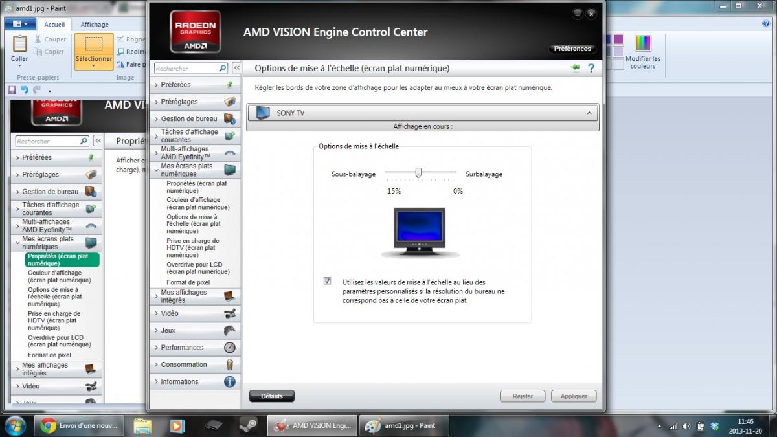Open Steam from the taskbar

(247, 426)
